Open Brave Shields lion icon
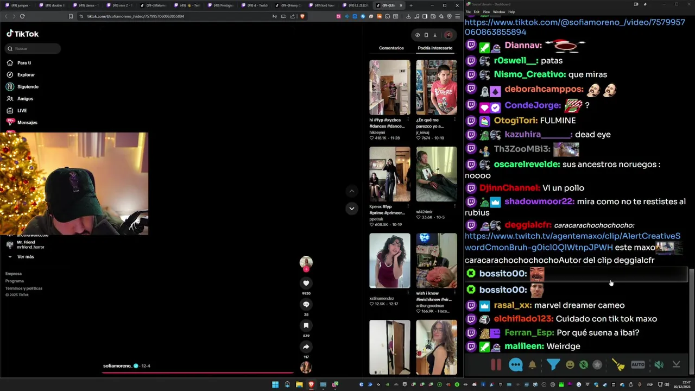695x391 pixels. point(302,16)
